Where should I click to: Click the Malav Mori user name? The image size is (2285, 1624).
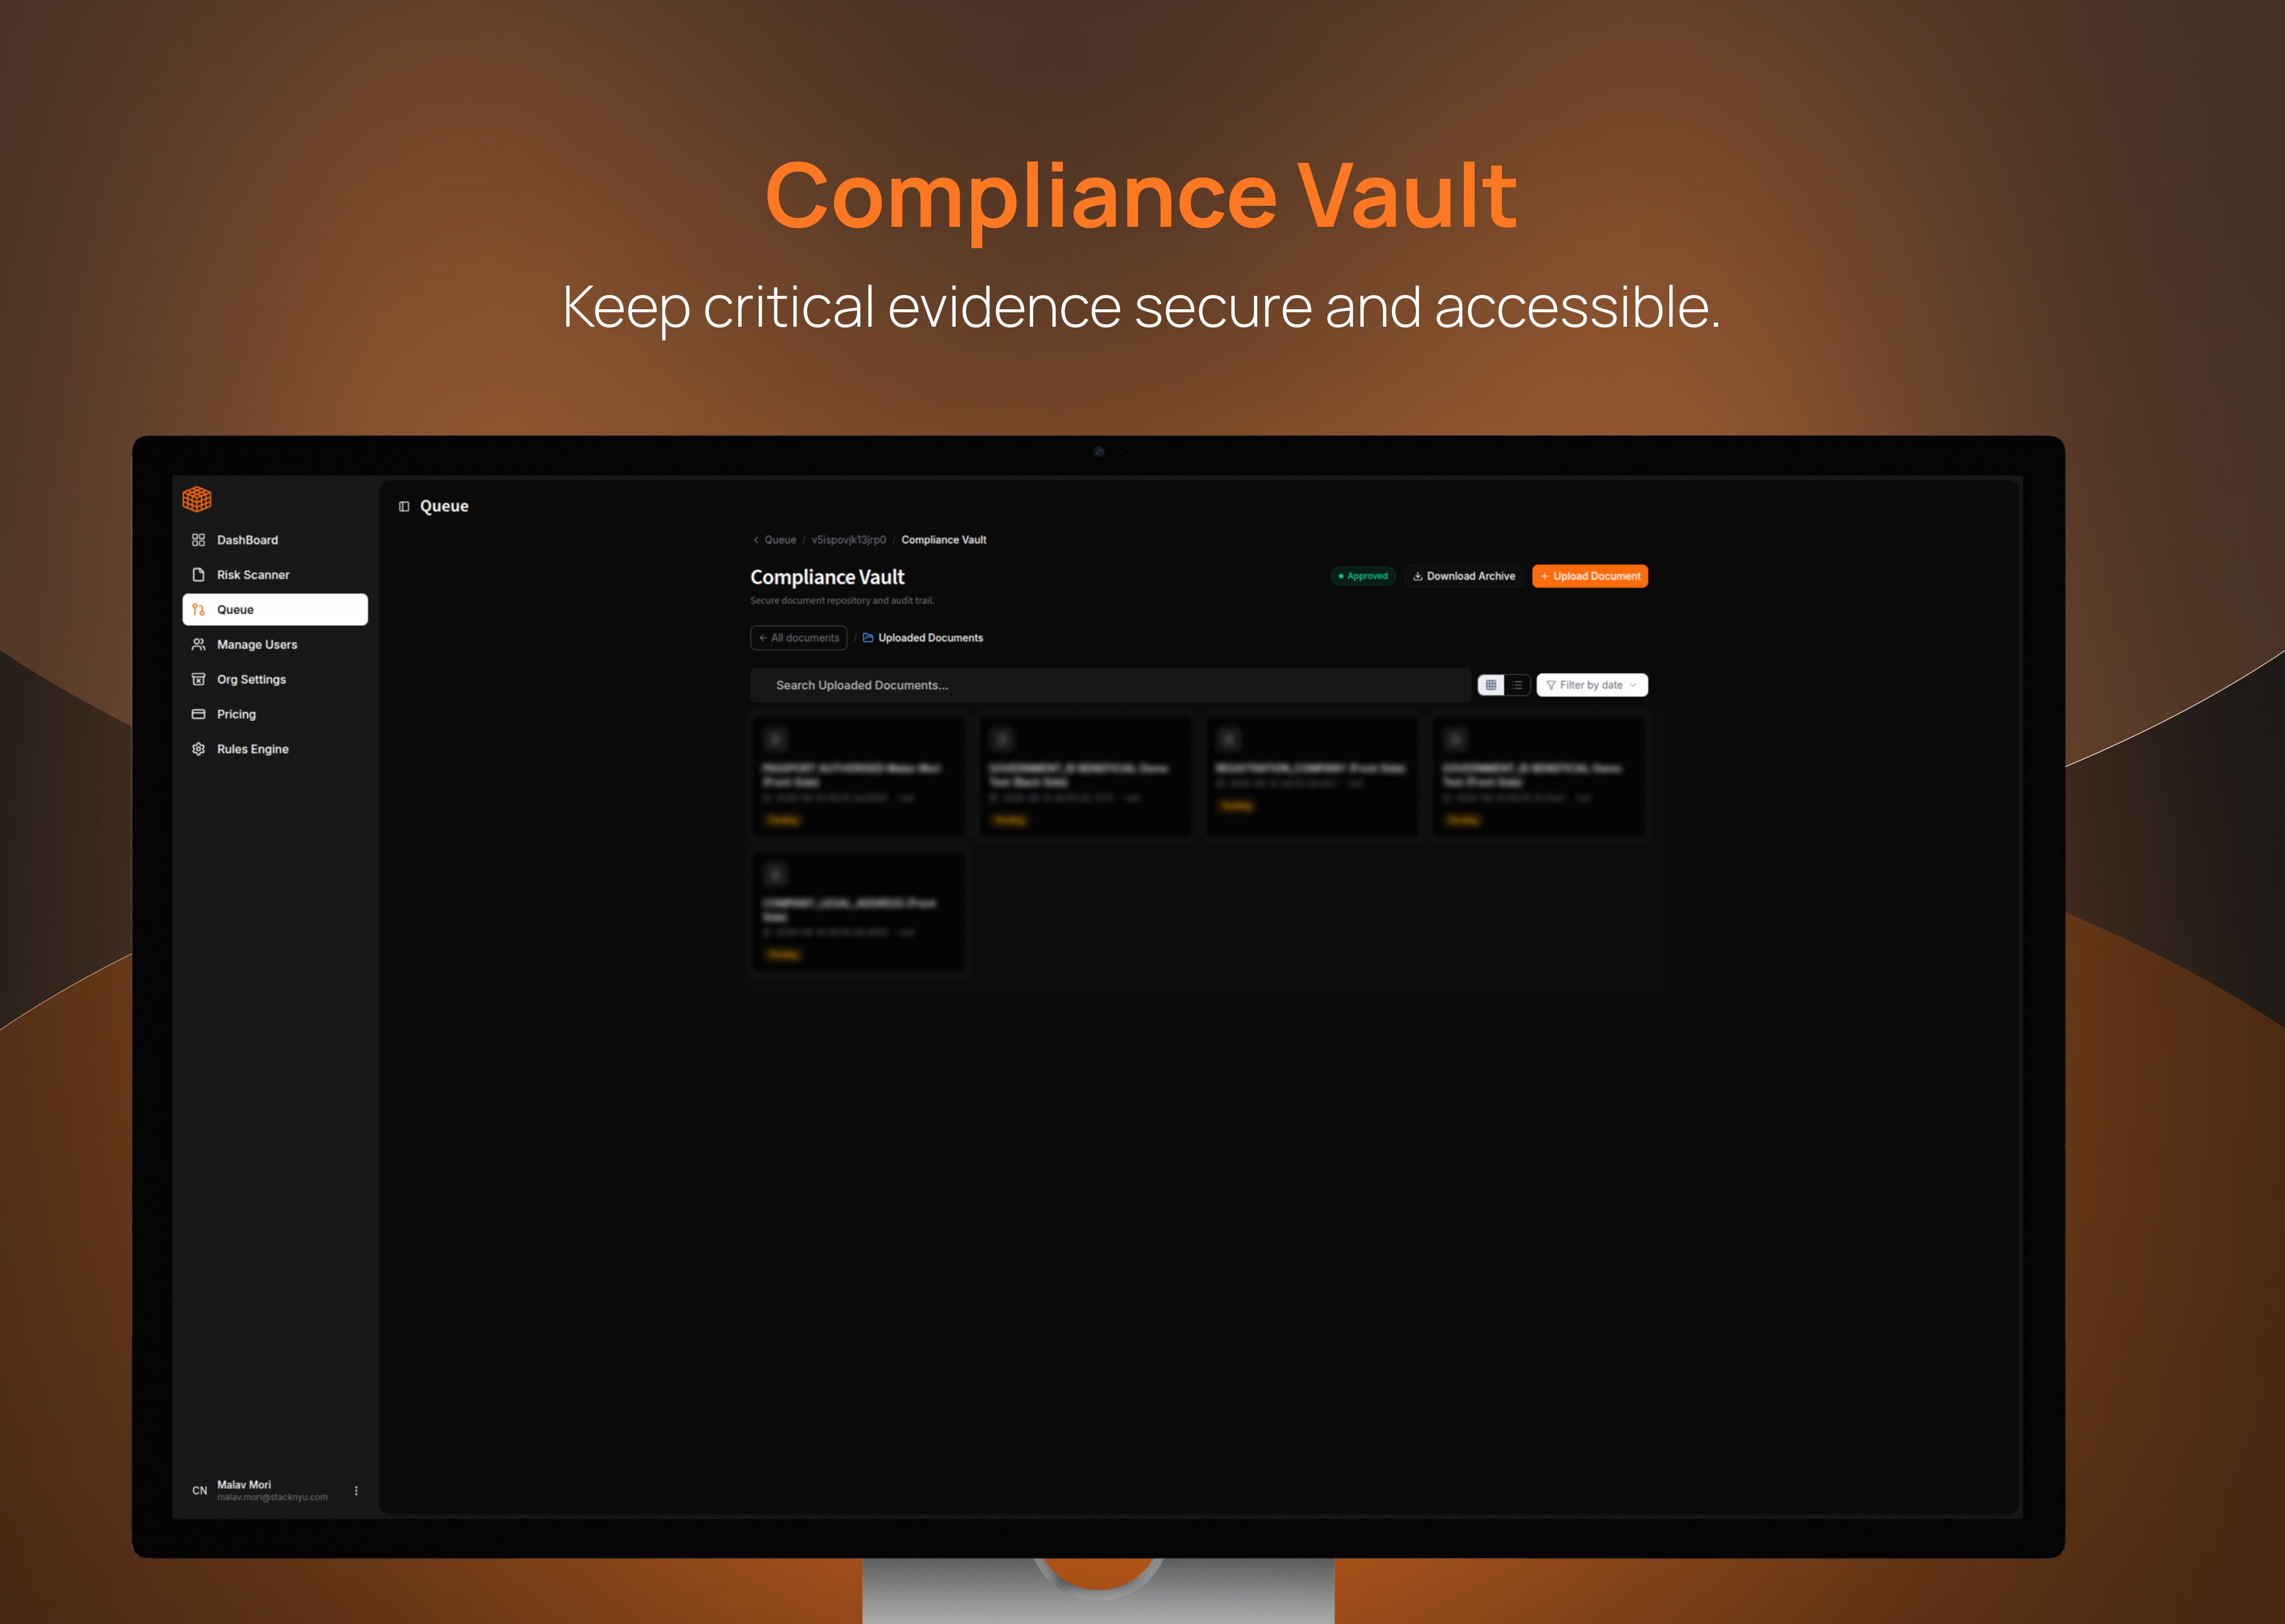(x=244, y=1485)
